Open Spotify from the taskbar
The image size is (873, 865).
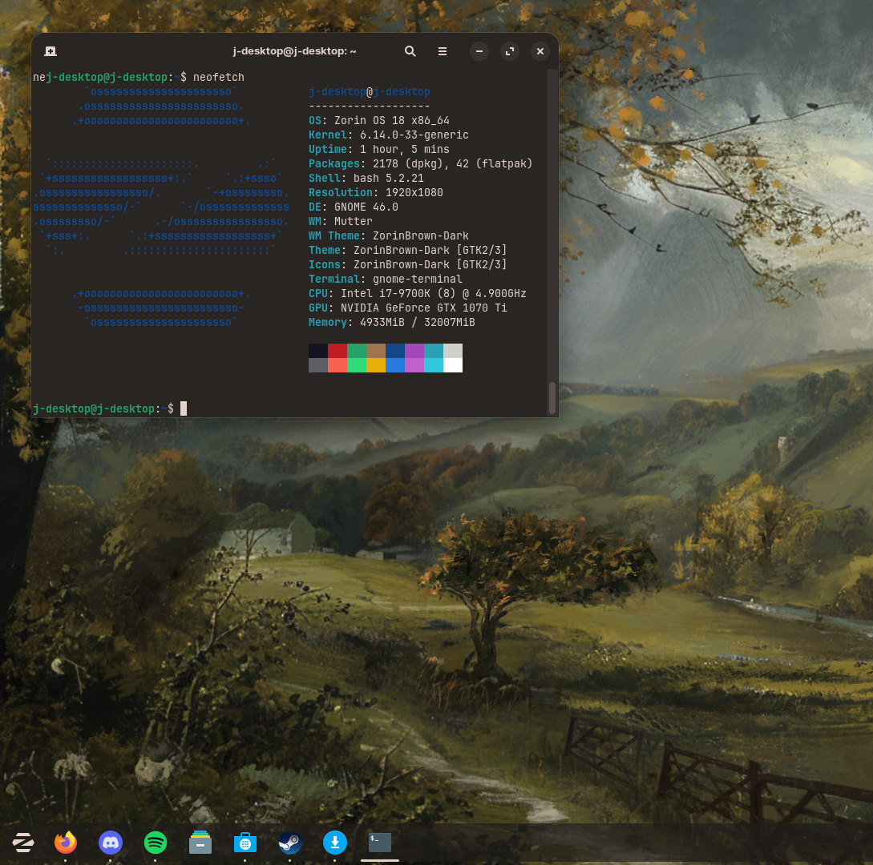pos(156,843)
